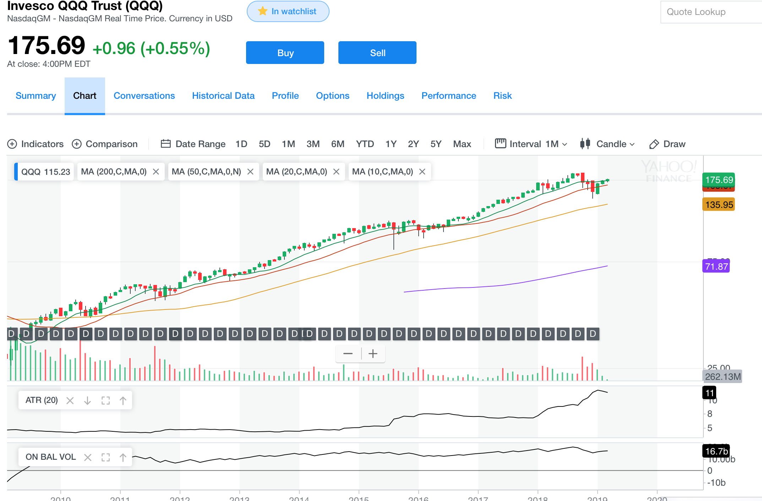Click the ON BAL VOL panel label

pos(51,457)
